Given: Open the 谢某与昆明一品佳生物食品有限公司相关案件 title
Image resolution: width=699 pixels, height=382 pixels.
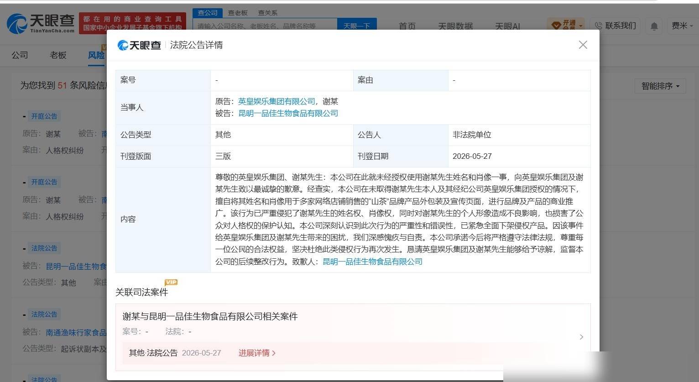Looking at the screenshot, I should pyautogui.click(x=210, y=316).
